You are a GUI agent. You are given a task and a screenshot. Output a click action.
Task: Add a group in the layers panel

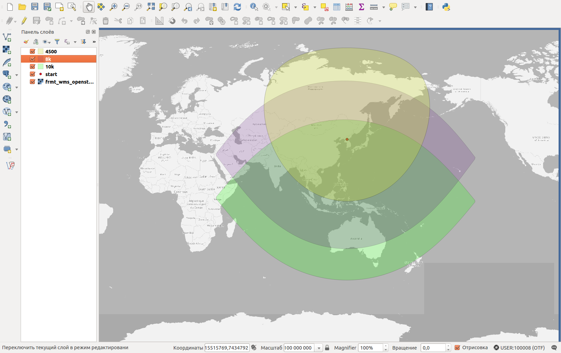[36, 42]
